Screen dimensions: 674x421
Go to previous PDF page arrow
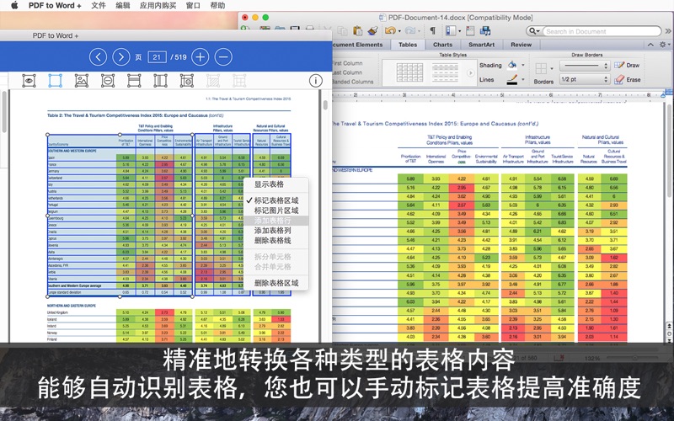click(98, 56)
